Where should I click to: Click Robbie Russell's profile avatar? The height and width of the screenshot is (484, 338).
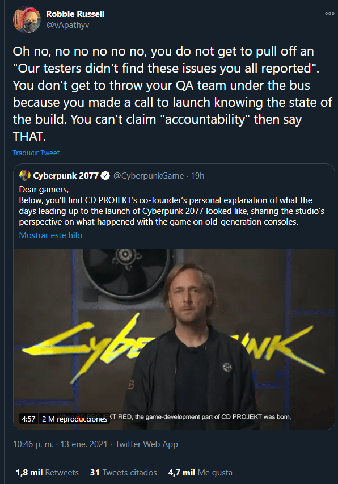pyautogui.click(x=27, y=19)
